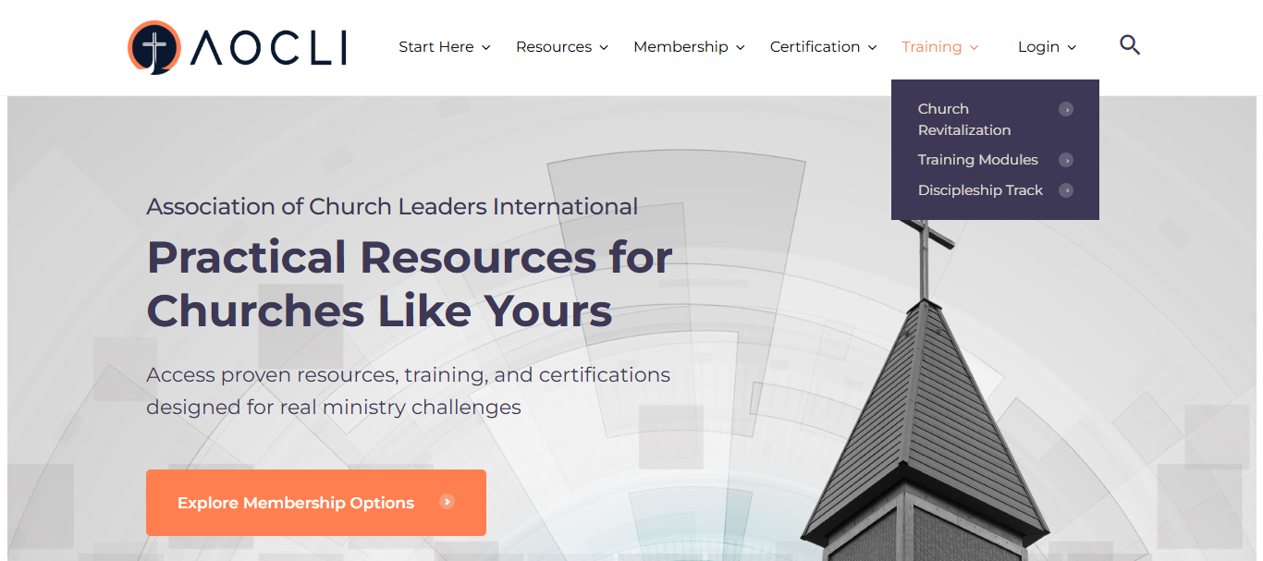The height and width of the screenshot is (561, 1263).
Task: Expand the Login chevron
Action: pyautogui.click(x=1072, y=47)
